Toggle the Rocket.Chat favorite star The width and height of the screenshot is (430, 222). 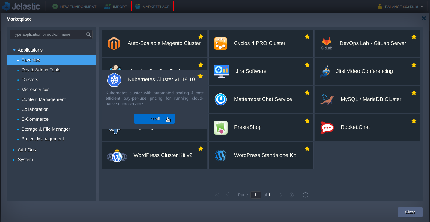click(x=414, y=121)
